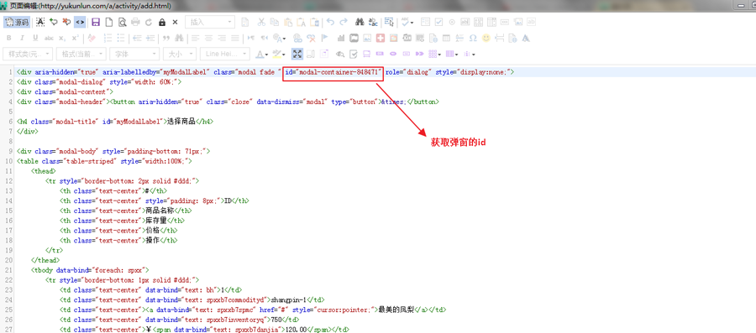This screenshot has height=333, width=756.
Task: Toggle the Maximize editor icon
Action: [297, 54]
